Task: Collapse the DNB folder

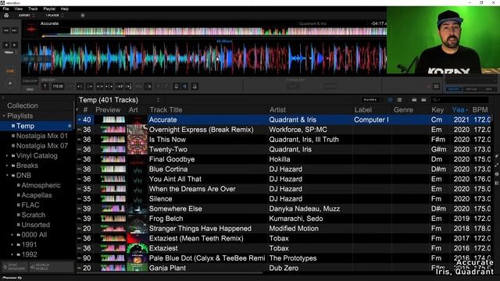Action: (7, 176)
